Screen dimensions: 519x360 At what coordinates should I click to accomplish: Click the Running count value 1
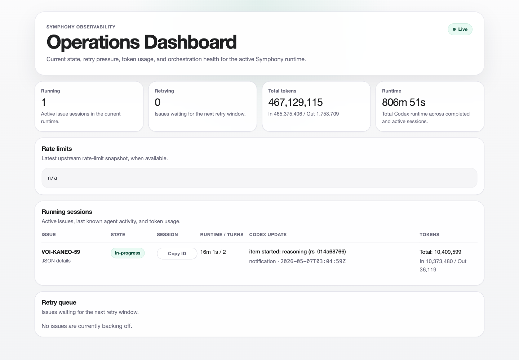tap(44, 102)
